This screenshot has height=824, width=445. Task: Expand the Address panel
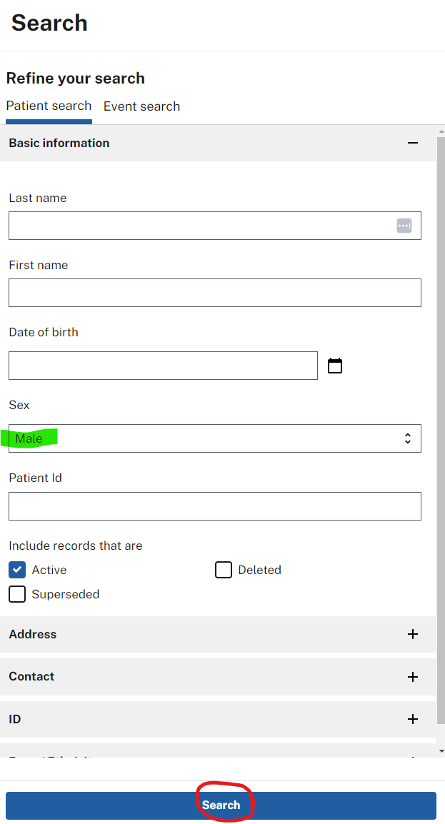(214, 634)
